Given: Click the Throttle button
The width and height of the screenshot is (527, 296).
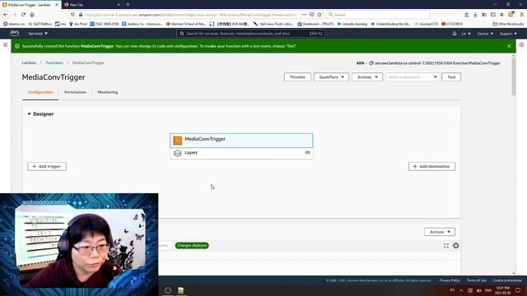Looking at the screenshot, I should pyautogui.click(x=297, y=77).
